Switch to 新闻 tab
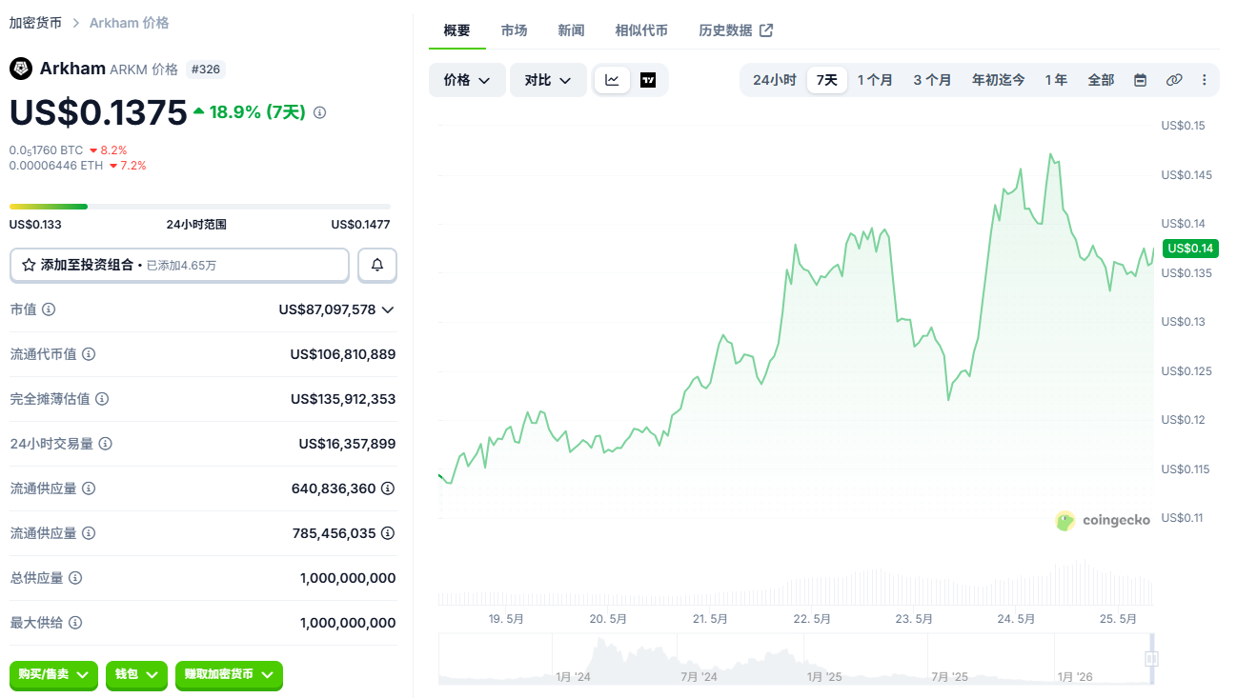 [572, 30]
